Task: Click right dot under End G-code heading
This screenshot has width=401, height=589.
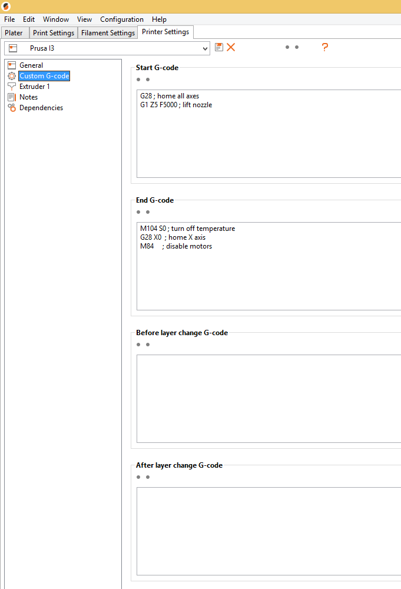Action: point(148,212)
